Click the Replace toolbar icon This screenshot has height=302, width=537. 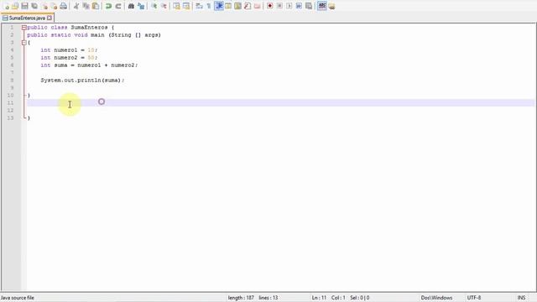(141, 6)
